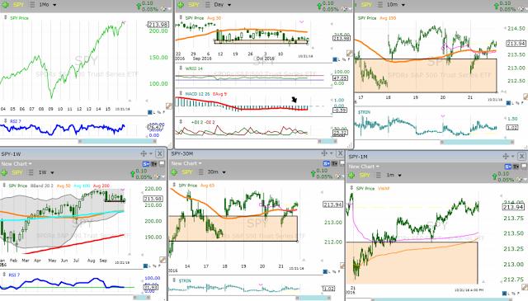The width and height of the screenshot is (528, 301).
Task: Open 30m timeframe dropdown
Action: (216, 172)
